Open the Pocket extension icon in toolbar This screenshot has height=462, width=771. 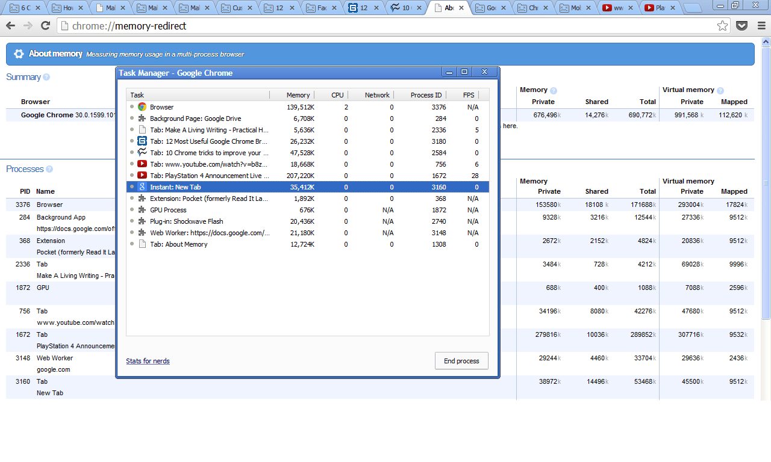pos(742,26)
